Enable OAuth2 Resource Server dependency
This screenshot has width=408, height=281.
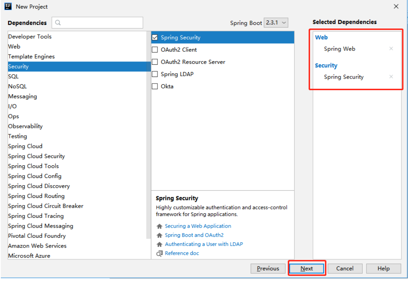click(155, 62)
